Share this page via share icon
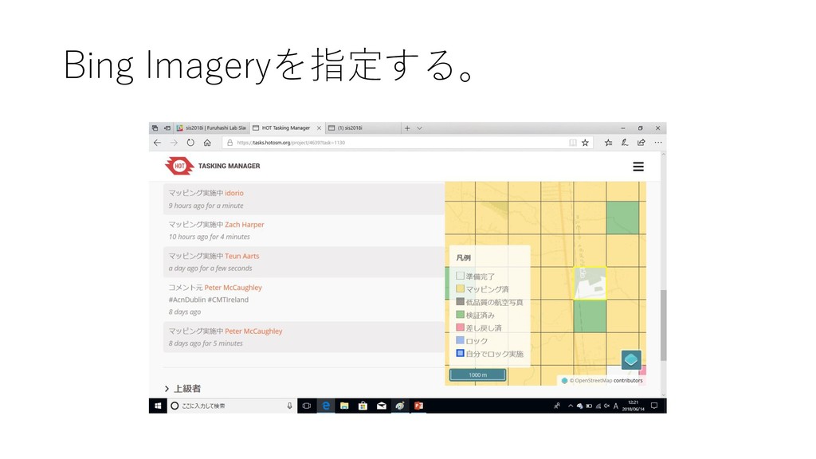The width and height of the screenshot is (816, 459). pos(641,143)
